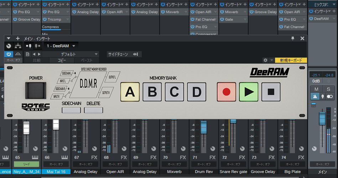The image size is (338, 178).
Task: Open the plugin window gear settings icon
Action: pyautogui.click(x=265, y=60)
